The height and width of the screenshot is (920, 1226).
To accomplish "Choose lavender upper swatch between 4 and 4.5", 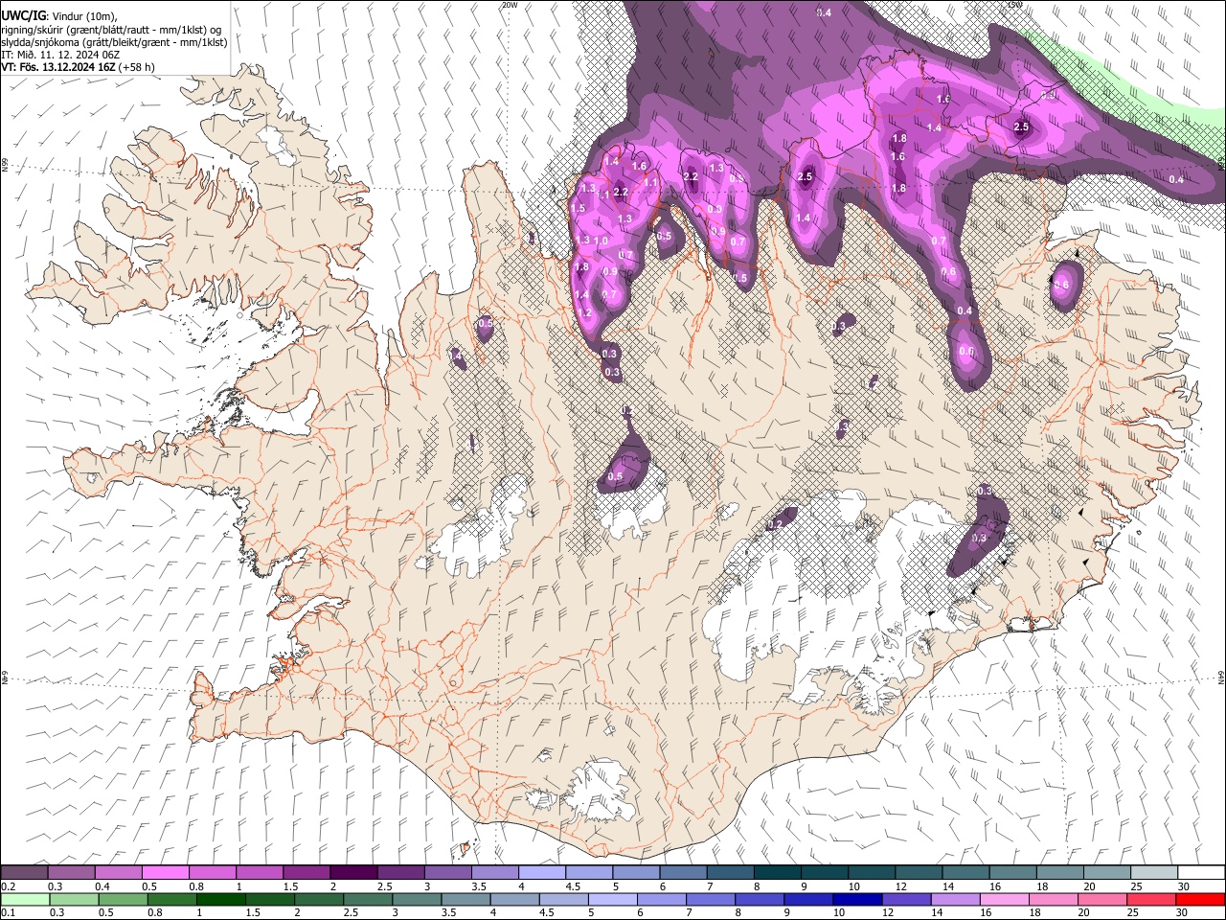I will [x=541, y=873].
